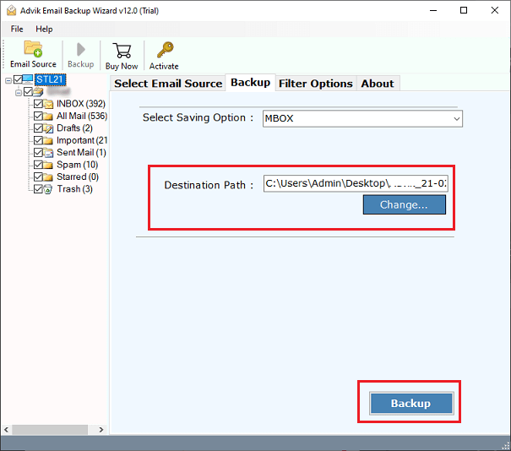Screen dimensions: 511x451
Task: Switch to Filter Options tab
Action: [315, 84]
